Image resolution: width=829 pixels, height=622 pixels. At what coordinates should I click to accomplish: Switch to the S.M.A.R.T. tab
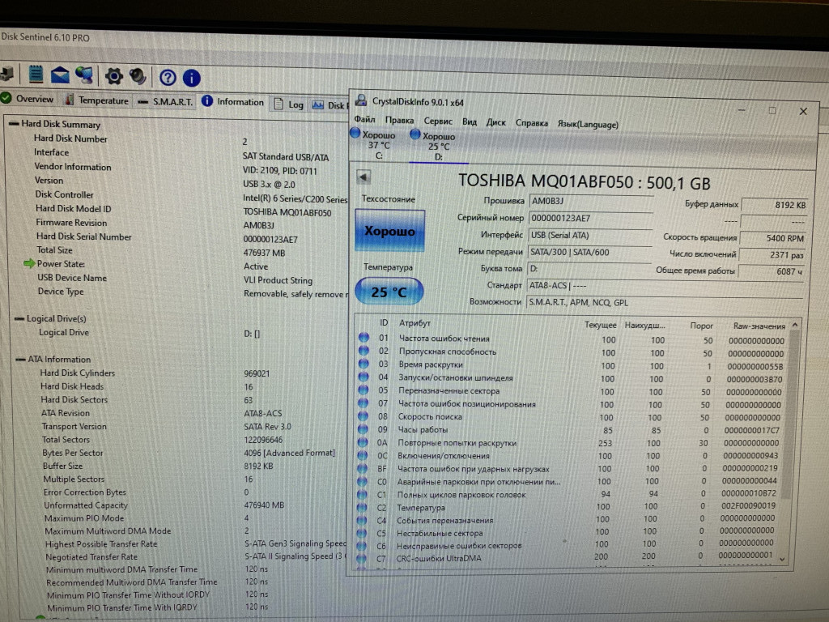pos(166,101)
